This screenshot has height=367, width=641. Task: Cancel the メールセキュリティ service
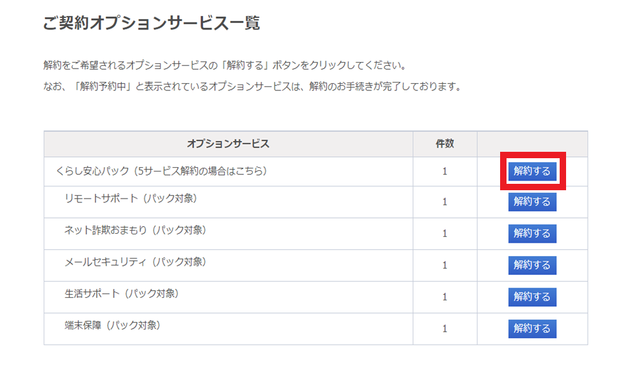[532, 265]
